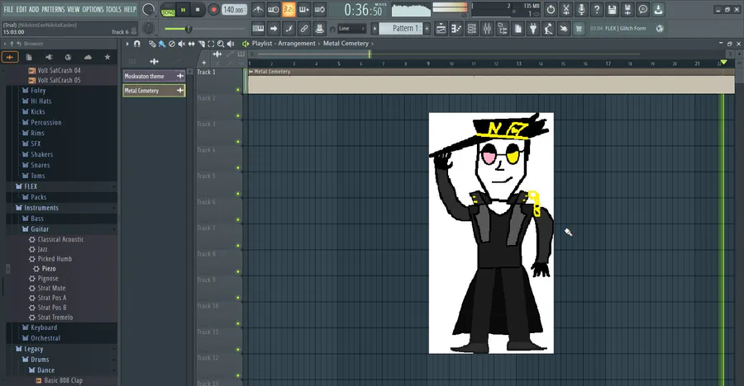Mute Track 3 using its green dot
The height and width of the screenshot is (386, 744).
pyautogui.click(x=238, y=142)
